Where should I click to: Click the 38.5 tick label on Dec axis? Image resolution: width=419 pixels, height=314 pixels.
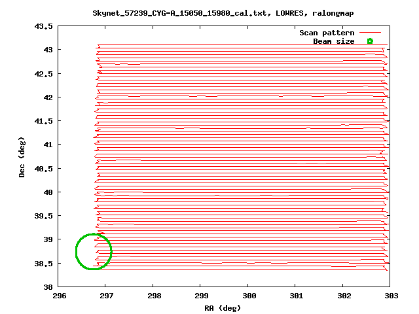[x=44, y=264]
